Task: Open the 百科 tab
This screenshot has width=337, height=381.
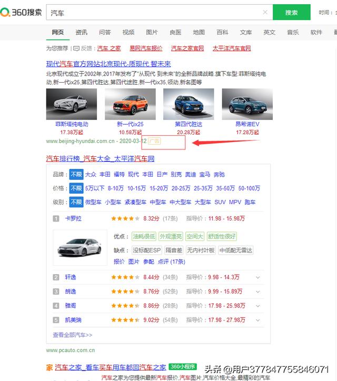Action: pos(222,32)
